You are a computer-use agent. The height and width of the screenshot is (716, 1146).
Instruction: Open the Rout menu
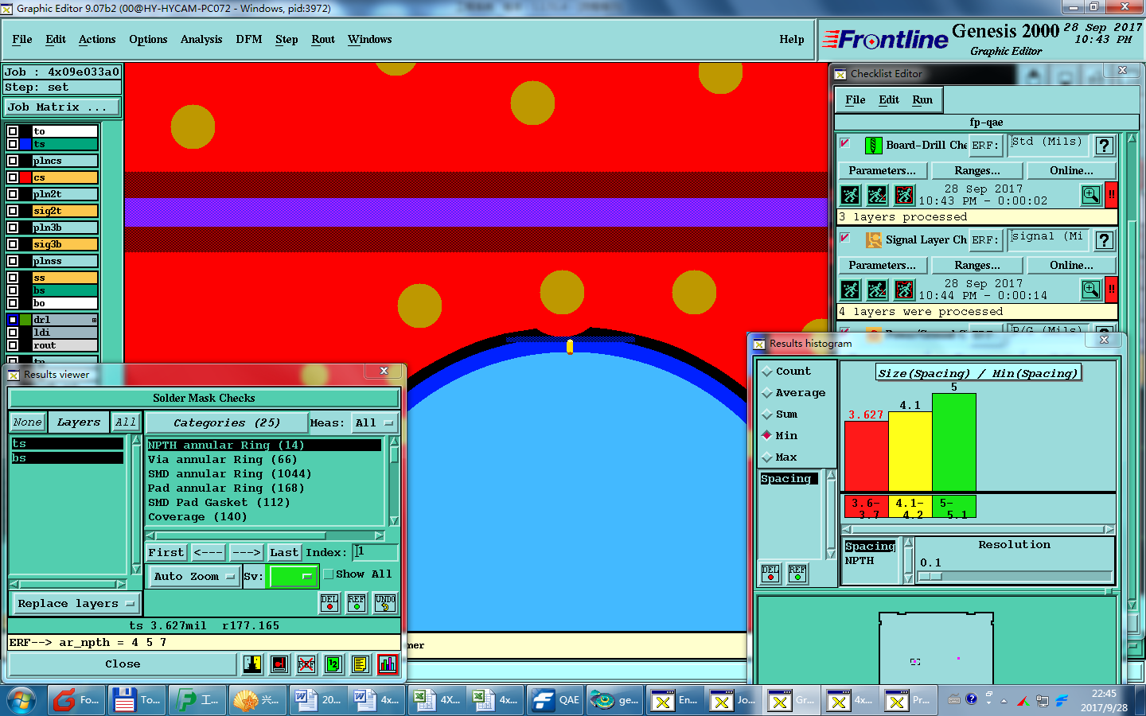pos(323,40)
